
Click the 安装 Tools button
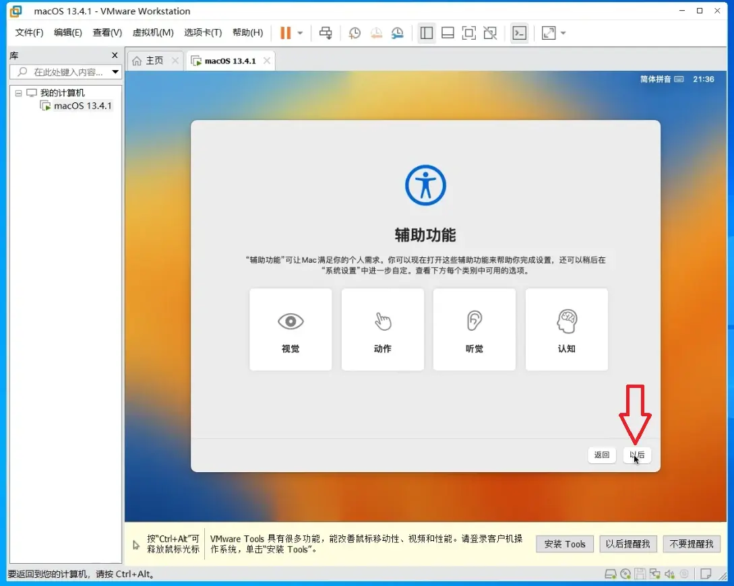click(565, 544)
